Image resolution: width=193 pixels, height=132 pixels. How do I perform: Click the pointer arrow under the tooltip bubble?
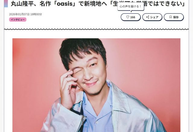point(131,11)
